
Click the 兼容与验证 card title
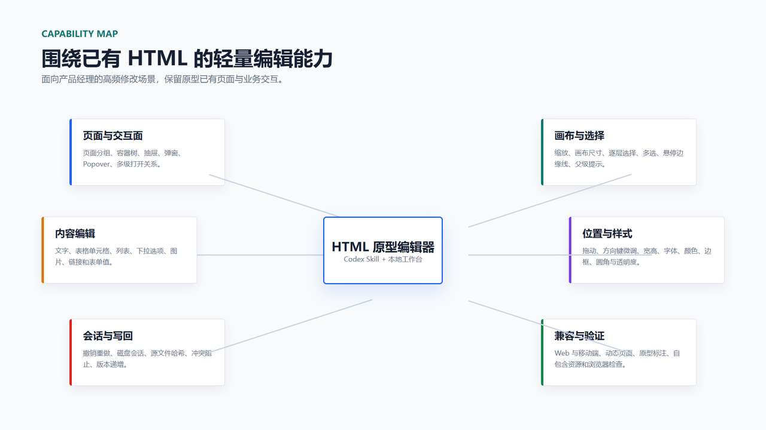click(x=579, y=336)
